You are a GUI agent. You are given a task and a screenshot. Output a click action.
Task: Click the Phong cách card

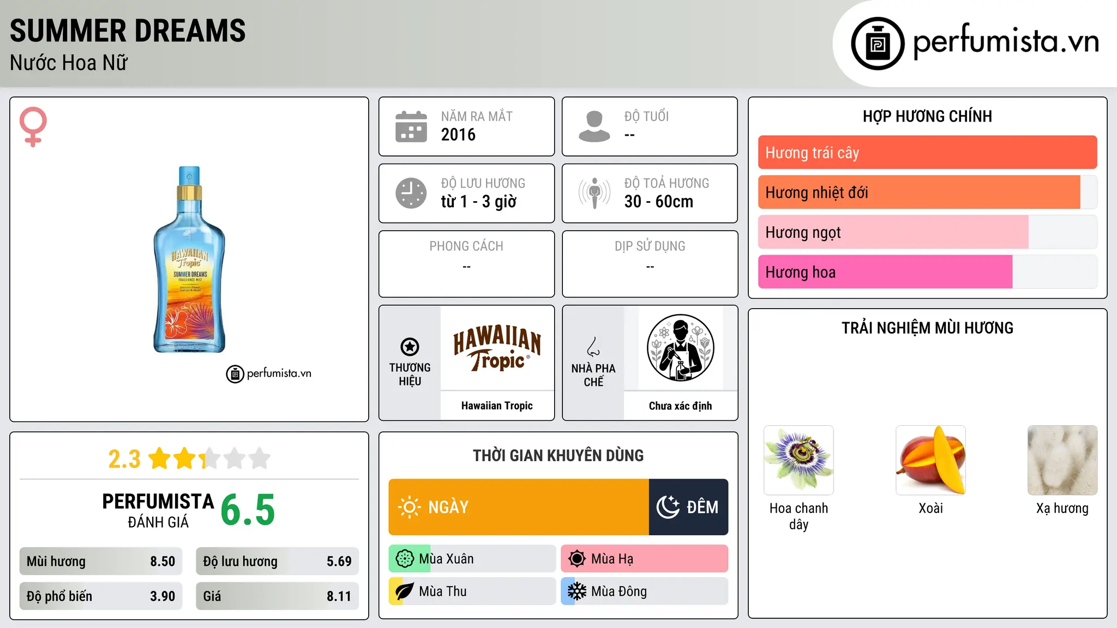point(466,264)
